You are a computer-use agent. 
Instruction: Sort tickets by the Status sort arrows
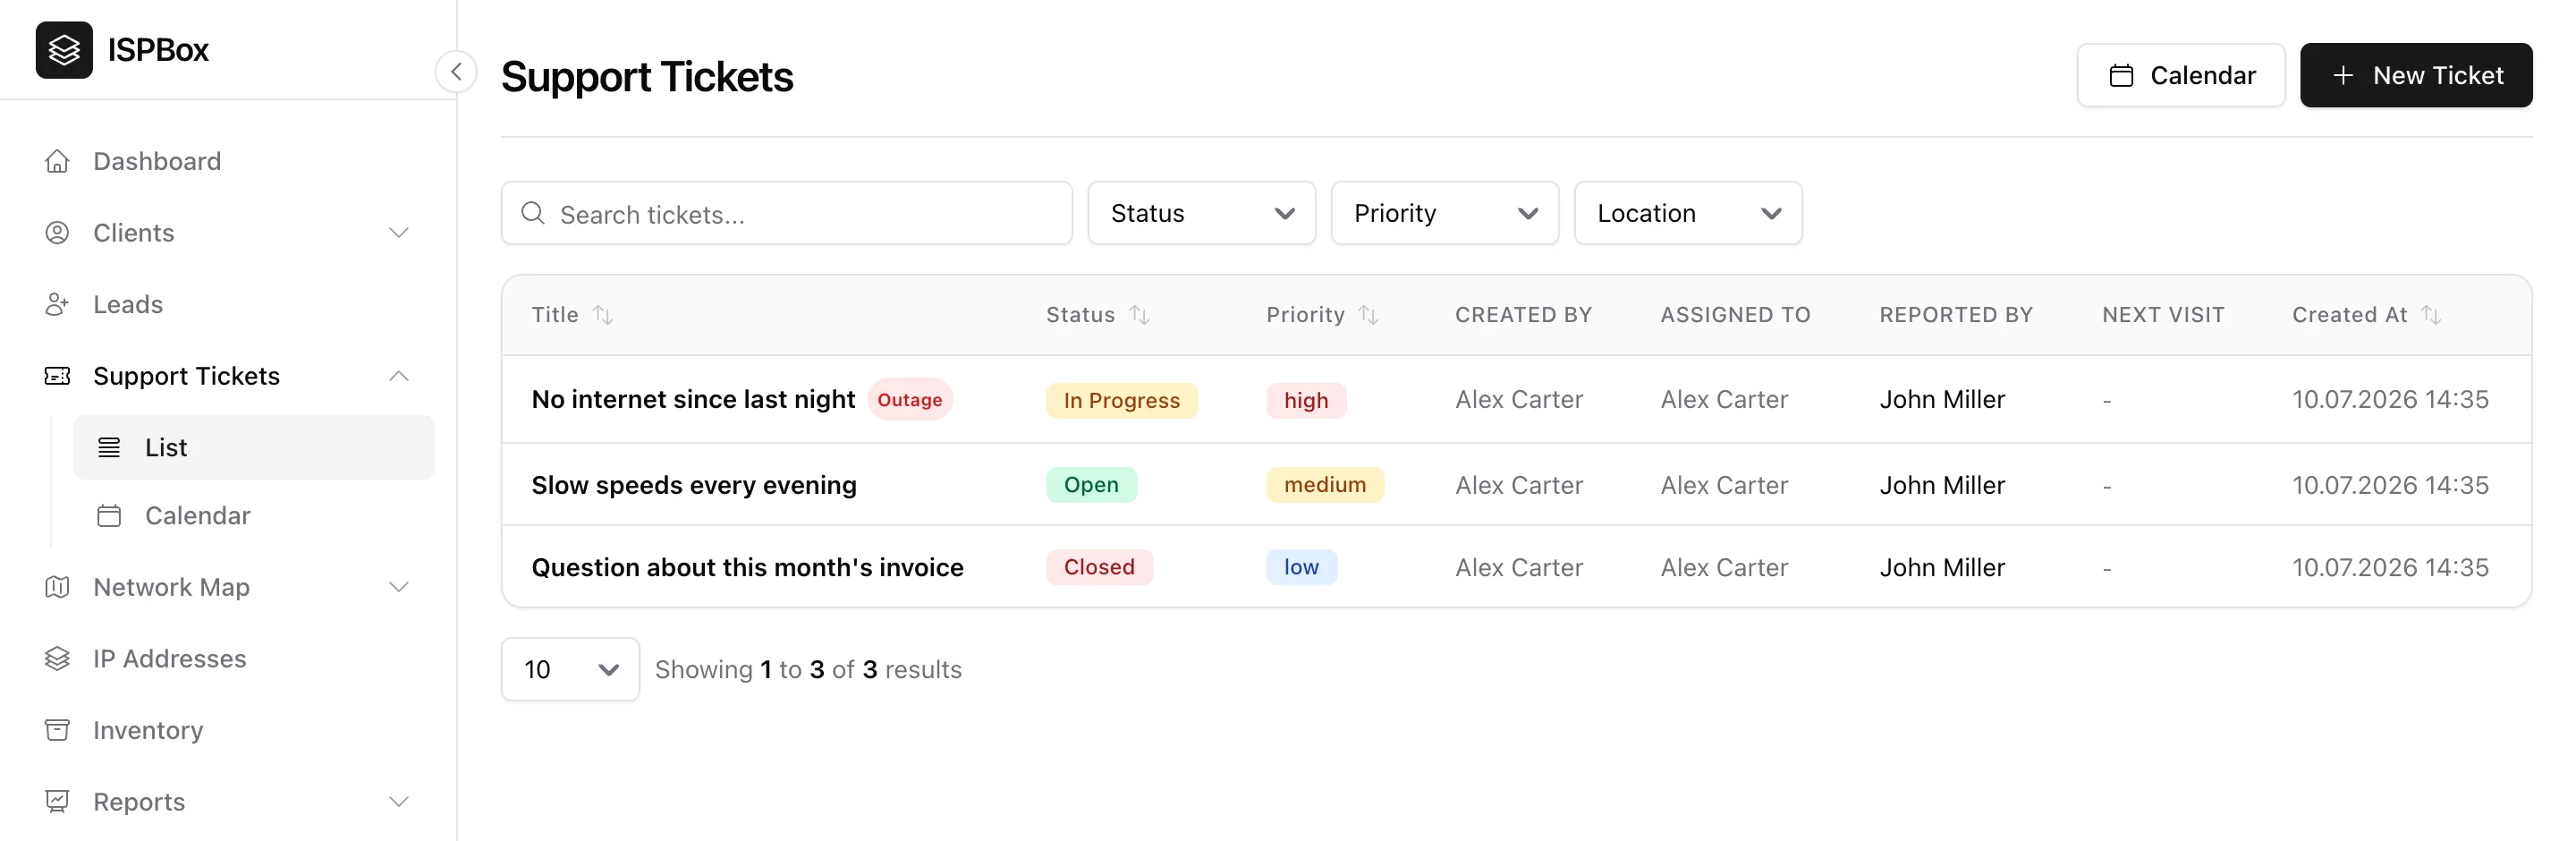[1140, 315]
